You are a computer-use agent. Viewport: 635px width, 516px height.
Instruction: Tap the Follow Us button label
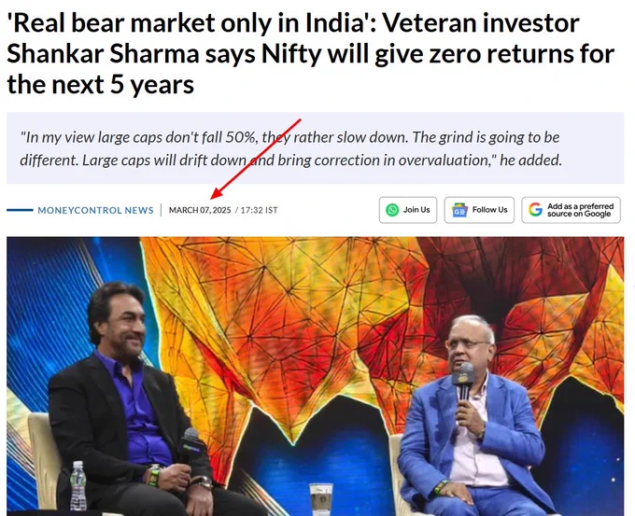(x=489, y=210)
